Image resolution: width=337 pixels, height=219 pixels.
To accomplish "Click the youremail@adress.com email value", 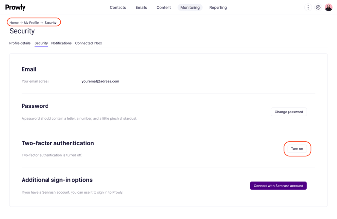I will (100, 81).
